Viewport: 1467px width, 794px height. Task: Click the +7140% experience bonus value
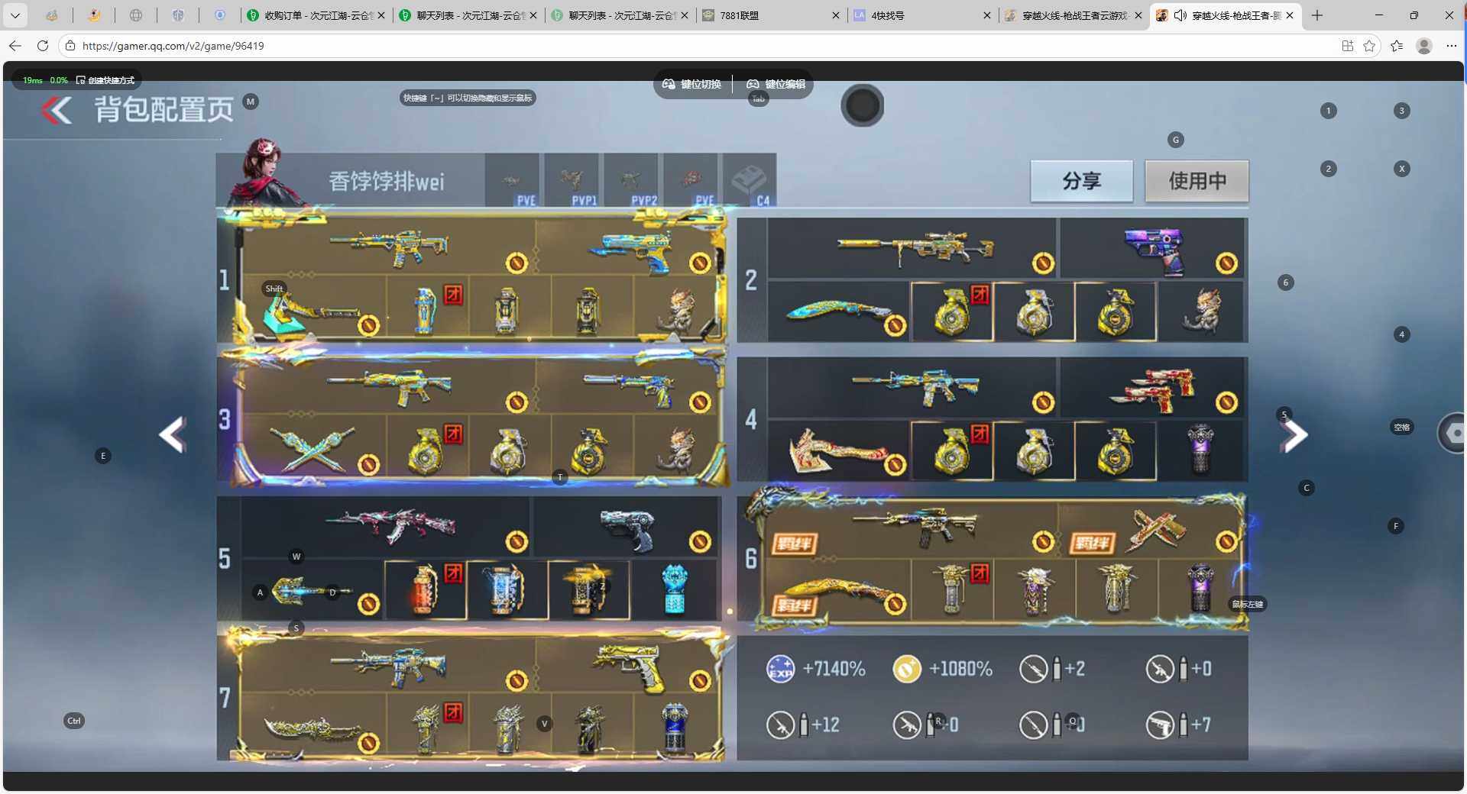tap(834, 670)
